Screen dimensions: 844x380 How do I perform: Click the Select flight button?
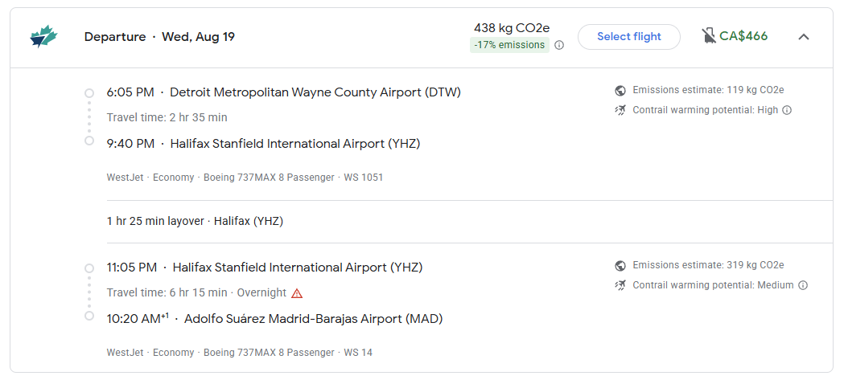(x=629, y=36)
